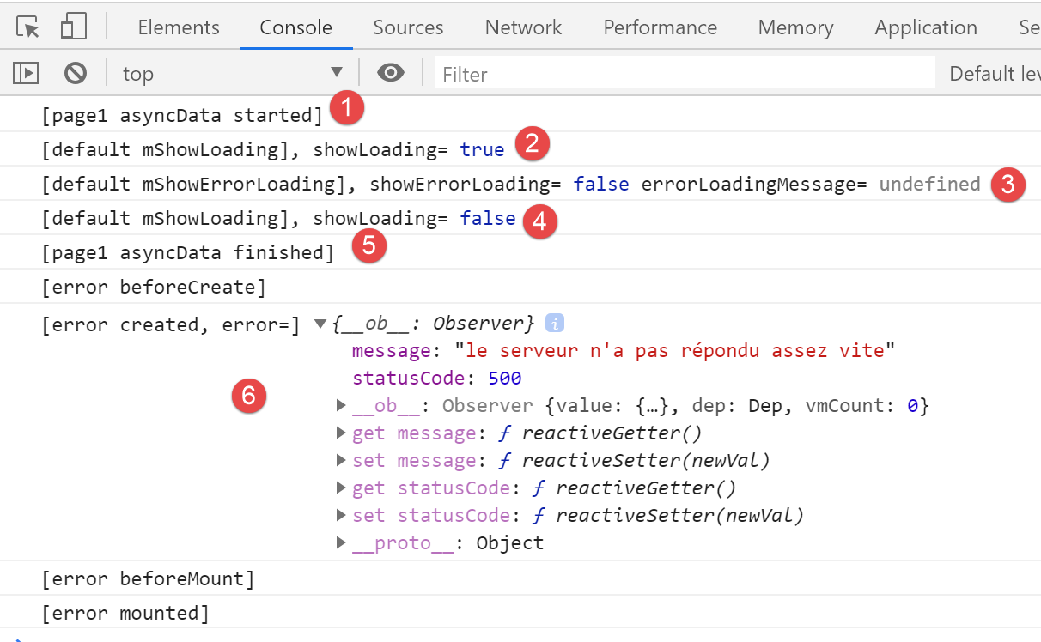Screen dimensions: 1041x642
Task: Collapse the expanded Observer error object
Action: pyautogui.click(x=320, y=324)
